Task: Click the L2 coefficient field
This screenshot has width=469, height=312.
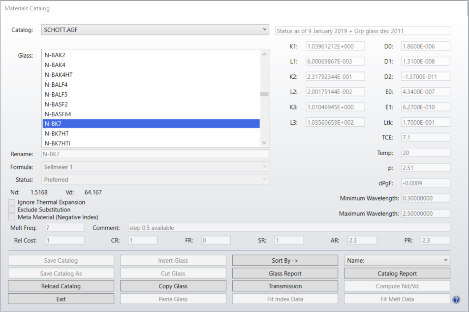Action: coord(335,92)
